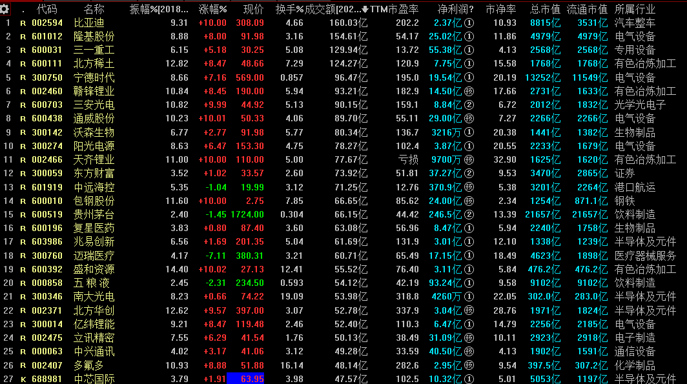
Task: Click the highlighted price 63.95 for 中芯国际
Action: (x=245, y=379)
